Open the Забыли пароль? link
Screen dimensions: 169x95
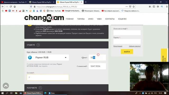coord(135,46)
